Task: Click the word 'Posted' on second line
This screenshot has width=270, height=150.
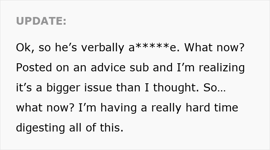Action: (x=34, y=67)
